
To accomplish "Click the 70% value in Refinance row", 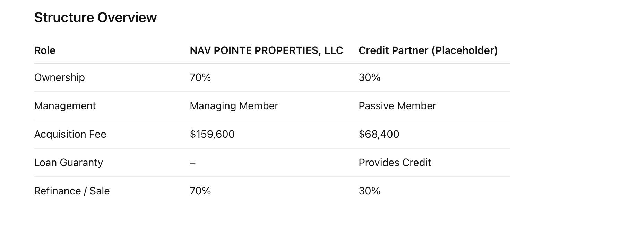I will tap(200, 191).
